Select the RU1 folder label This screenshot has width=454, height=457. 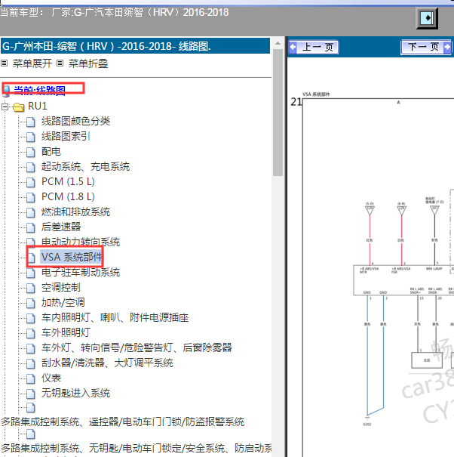click(38, 106)
